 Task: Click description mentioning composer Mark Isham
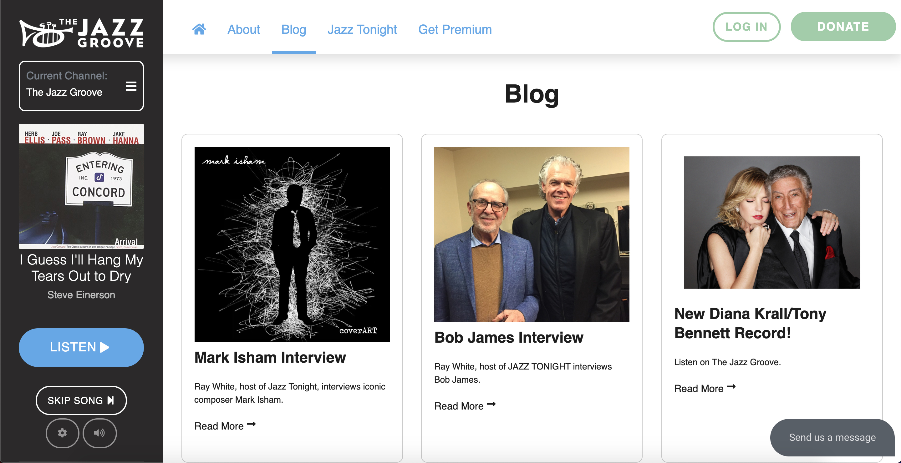(x=290, y=393)
